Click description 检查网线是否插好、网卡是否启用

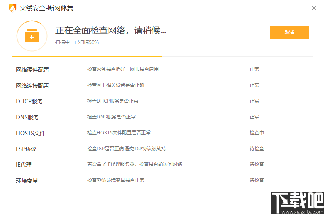click(123, 69)
